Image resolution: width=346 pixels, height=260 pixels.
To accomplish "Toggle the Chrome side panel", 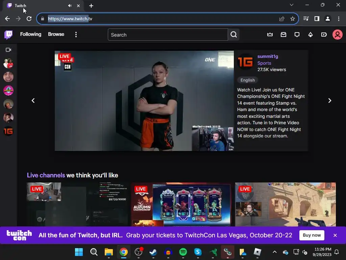I will [317, 19].
